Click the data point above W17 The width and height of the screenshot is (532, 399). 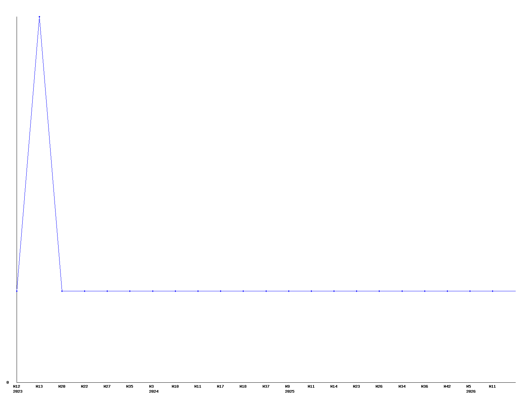[x=220, y=291]
